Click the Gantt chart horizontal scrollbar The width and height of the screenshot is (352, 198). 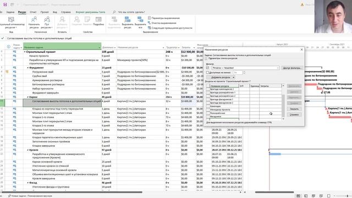coord(274,192)
